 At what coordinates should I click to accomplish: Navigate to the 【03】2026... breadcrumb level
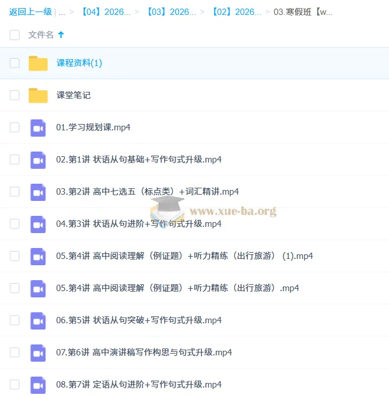(170, 11)
